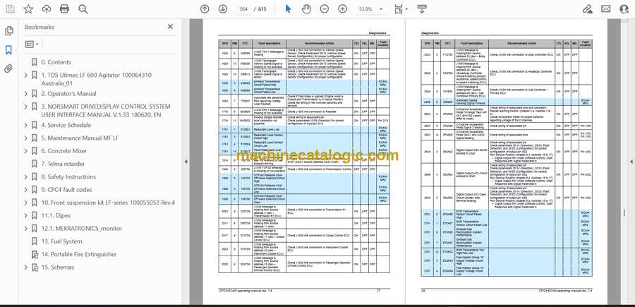Expand the 15. Schemas bookmark
The image size is (635, 307).
click(26, 267)
